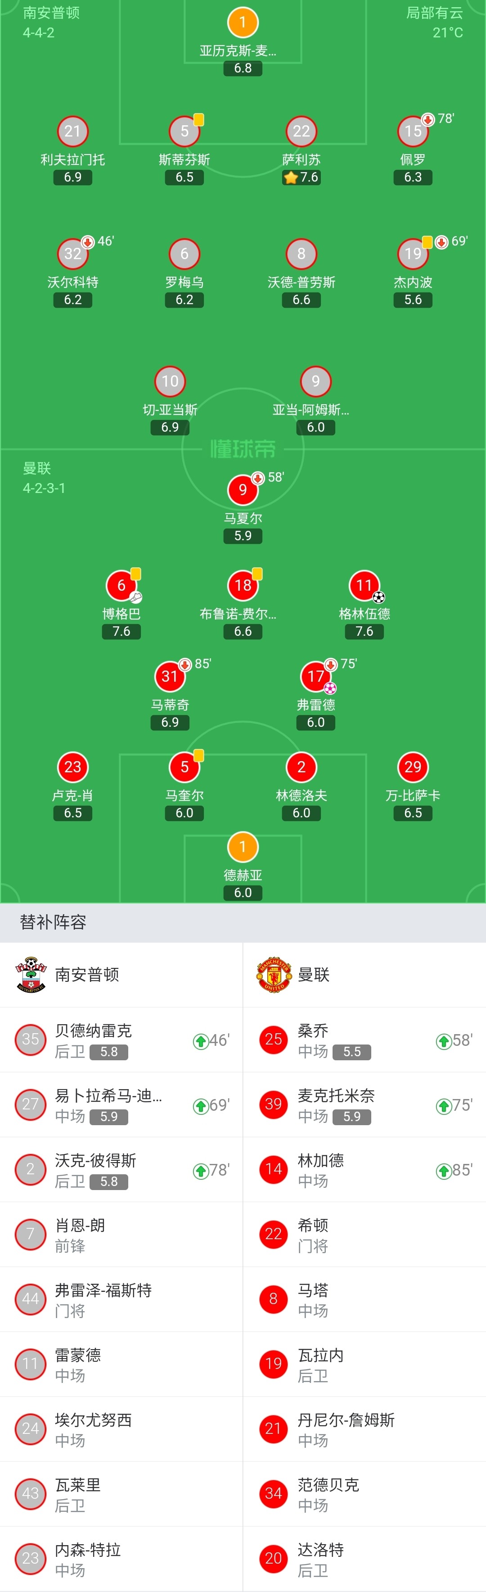
Task: Click the Southampton club crest
Action: 31,975
